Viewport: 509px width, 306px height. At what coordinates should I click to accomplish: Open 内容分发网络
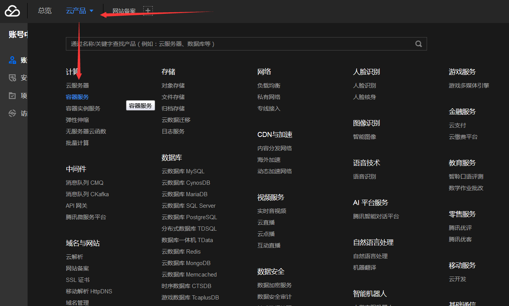275,148
